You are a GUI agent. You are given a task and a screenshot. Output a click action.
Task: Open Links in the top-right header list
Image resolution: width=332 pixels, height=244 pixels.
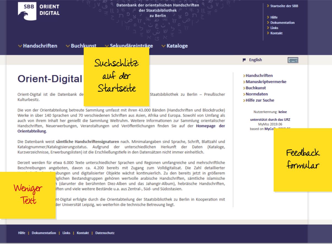click(274, 28)
